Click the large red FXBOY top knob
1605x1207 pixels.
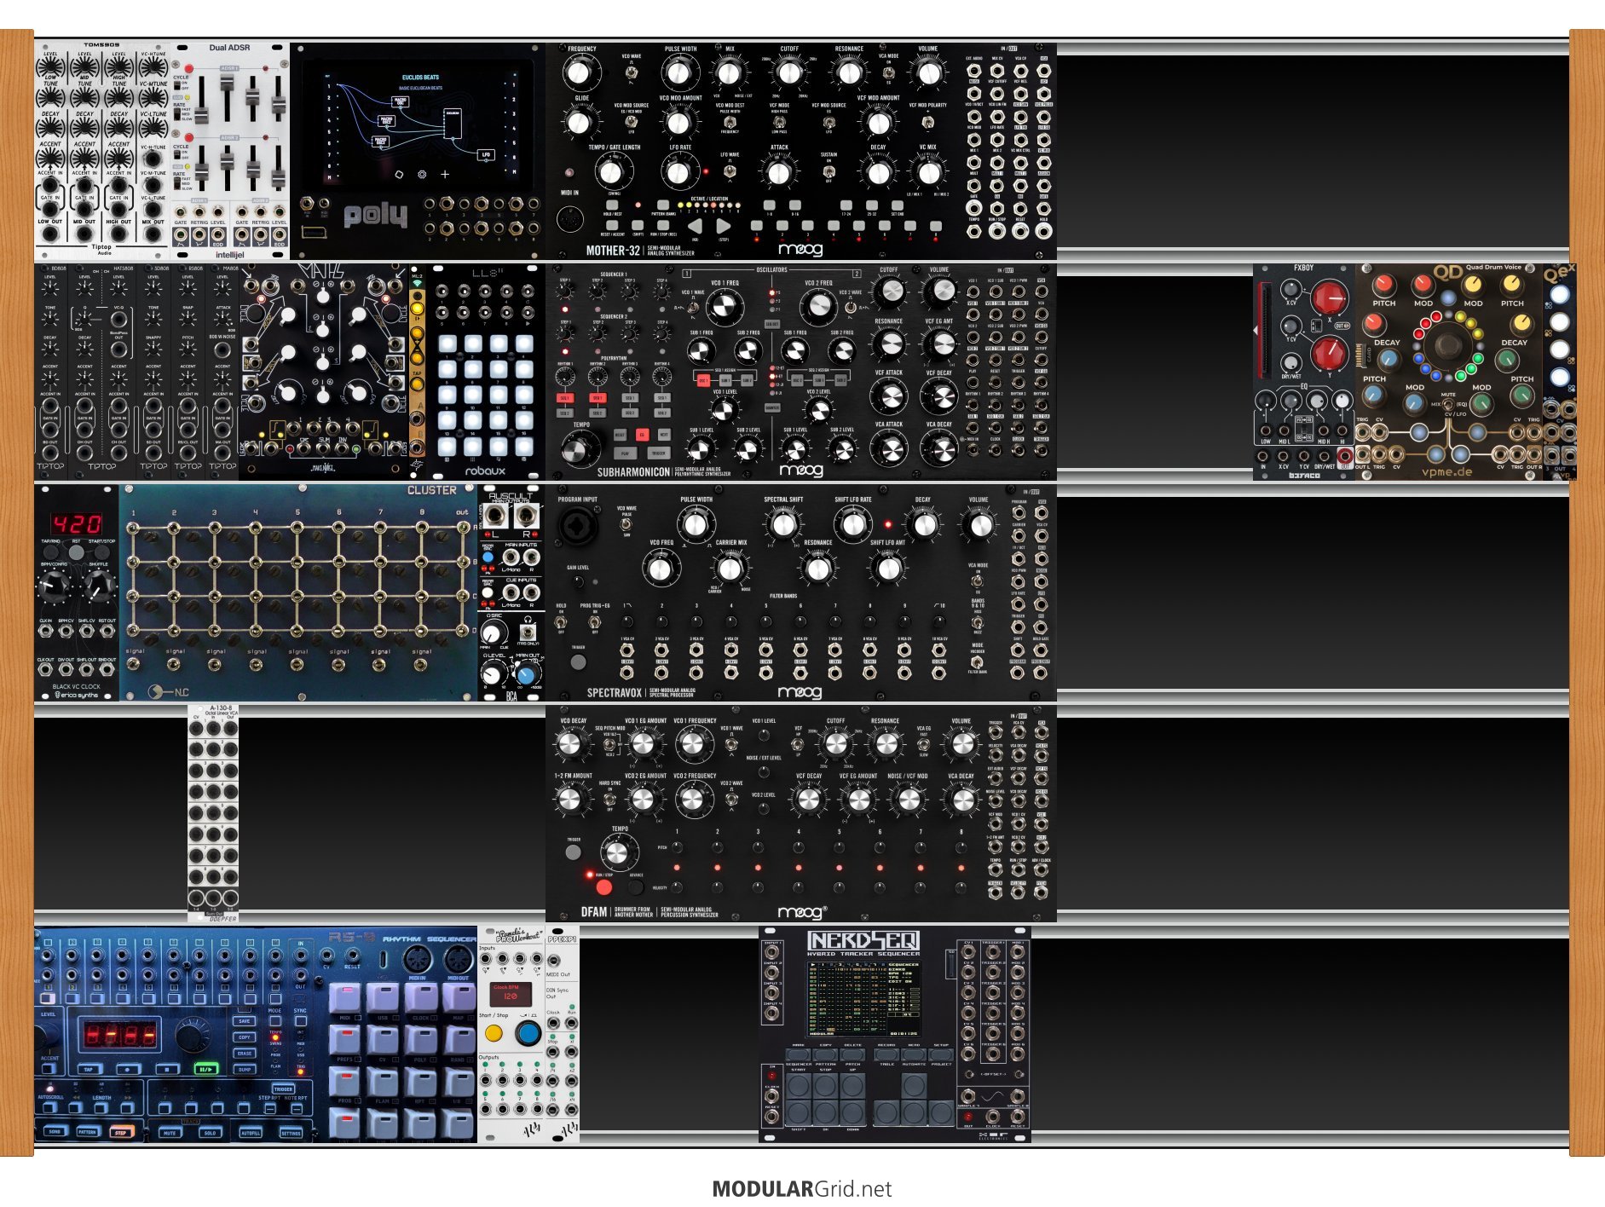(1329, 297)
